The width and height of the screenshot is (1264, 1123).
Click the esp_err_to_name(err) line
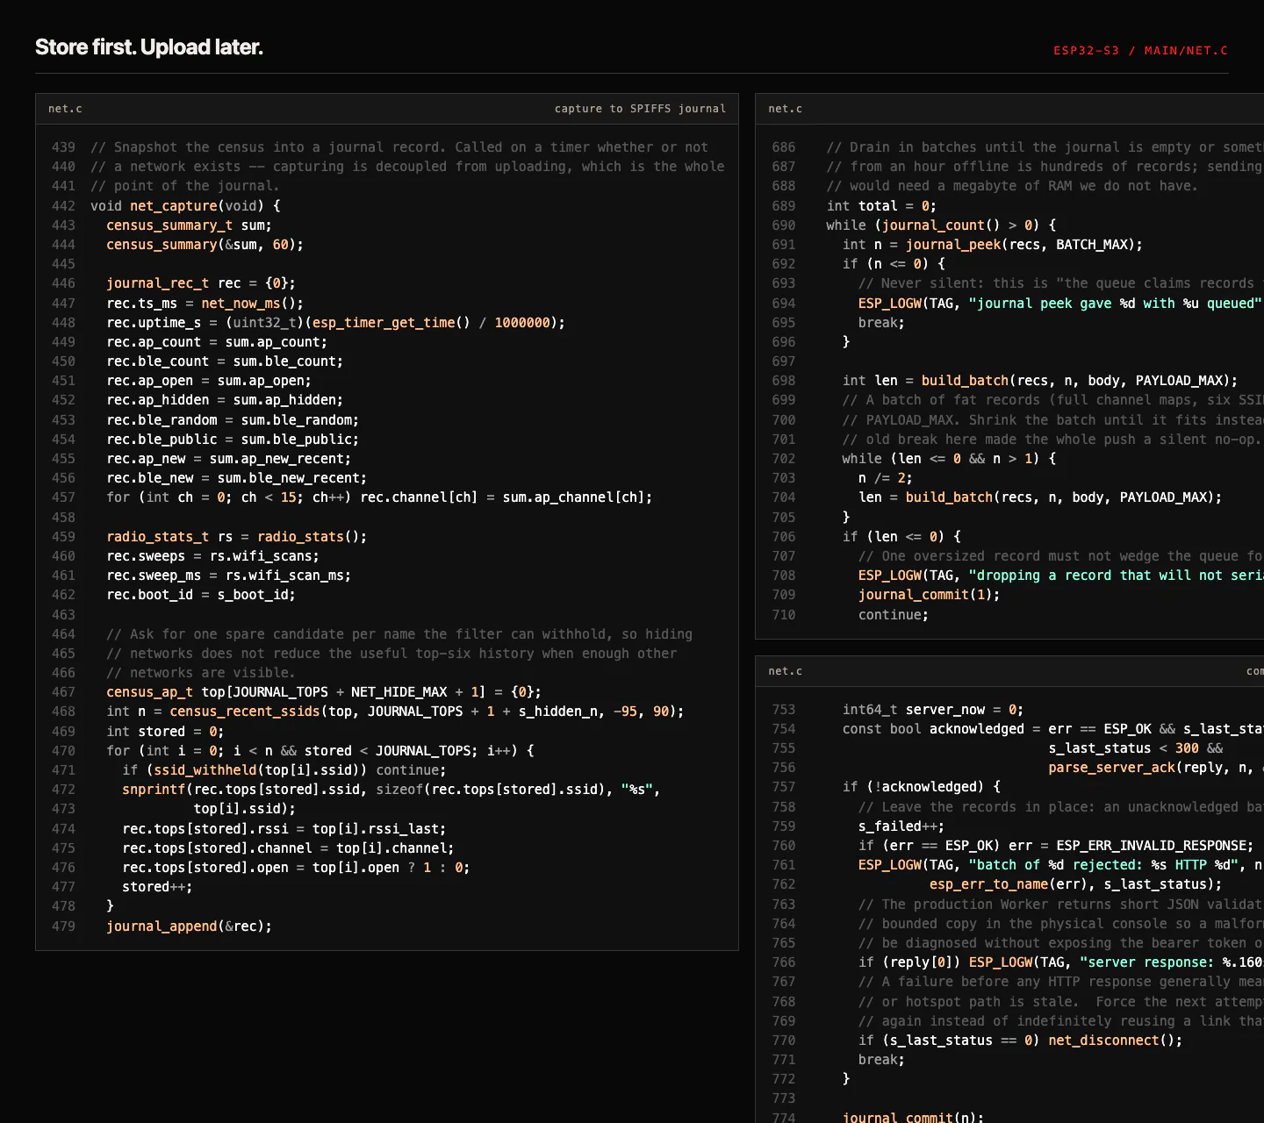click(x=1076, y=884)
